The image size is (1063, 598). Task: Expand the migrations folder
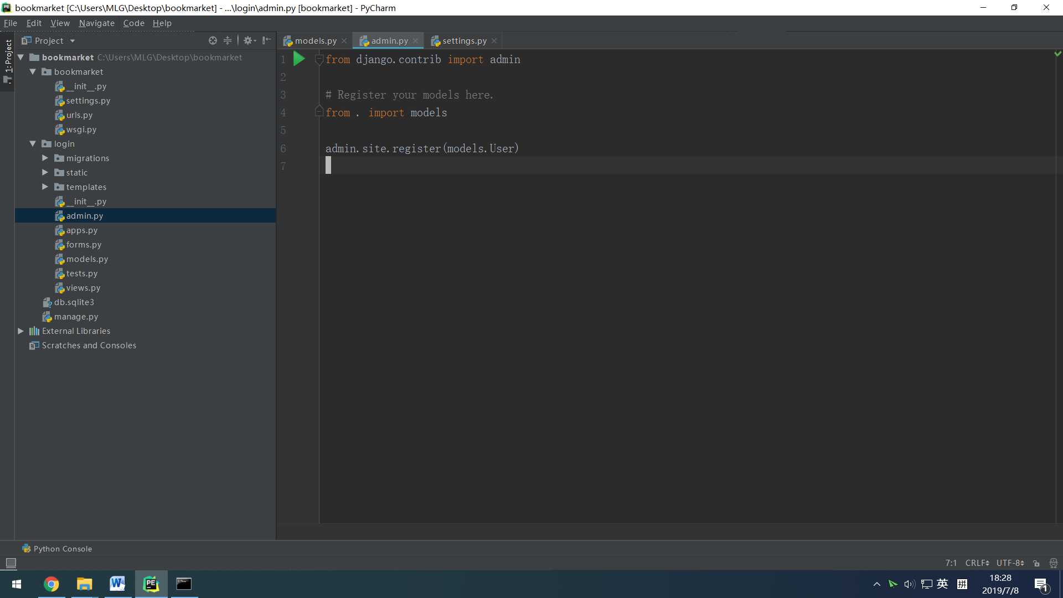pyautogui.click(x=45, y=158)
